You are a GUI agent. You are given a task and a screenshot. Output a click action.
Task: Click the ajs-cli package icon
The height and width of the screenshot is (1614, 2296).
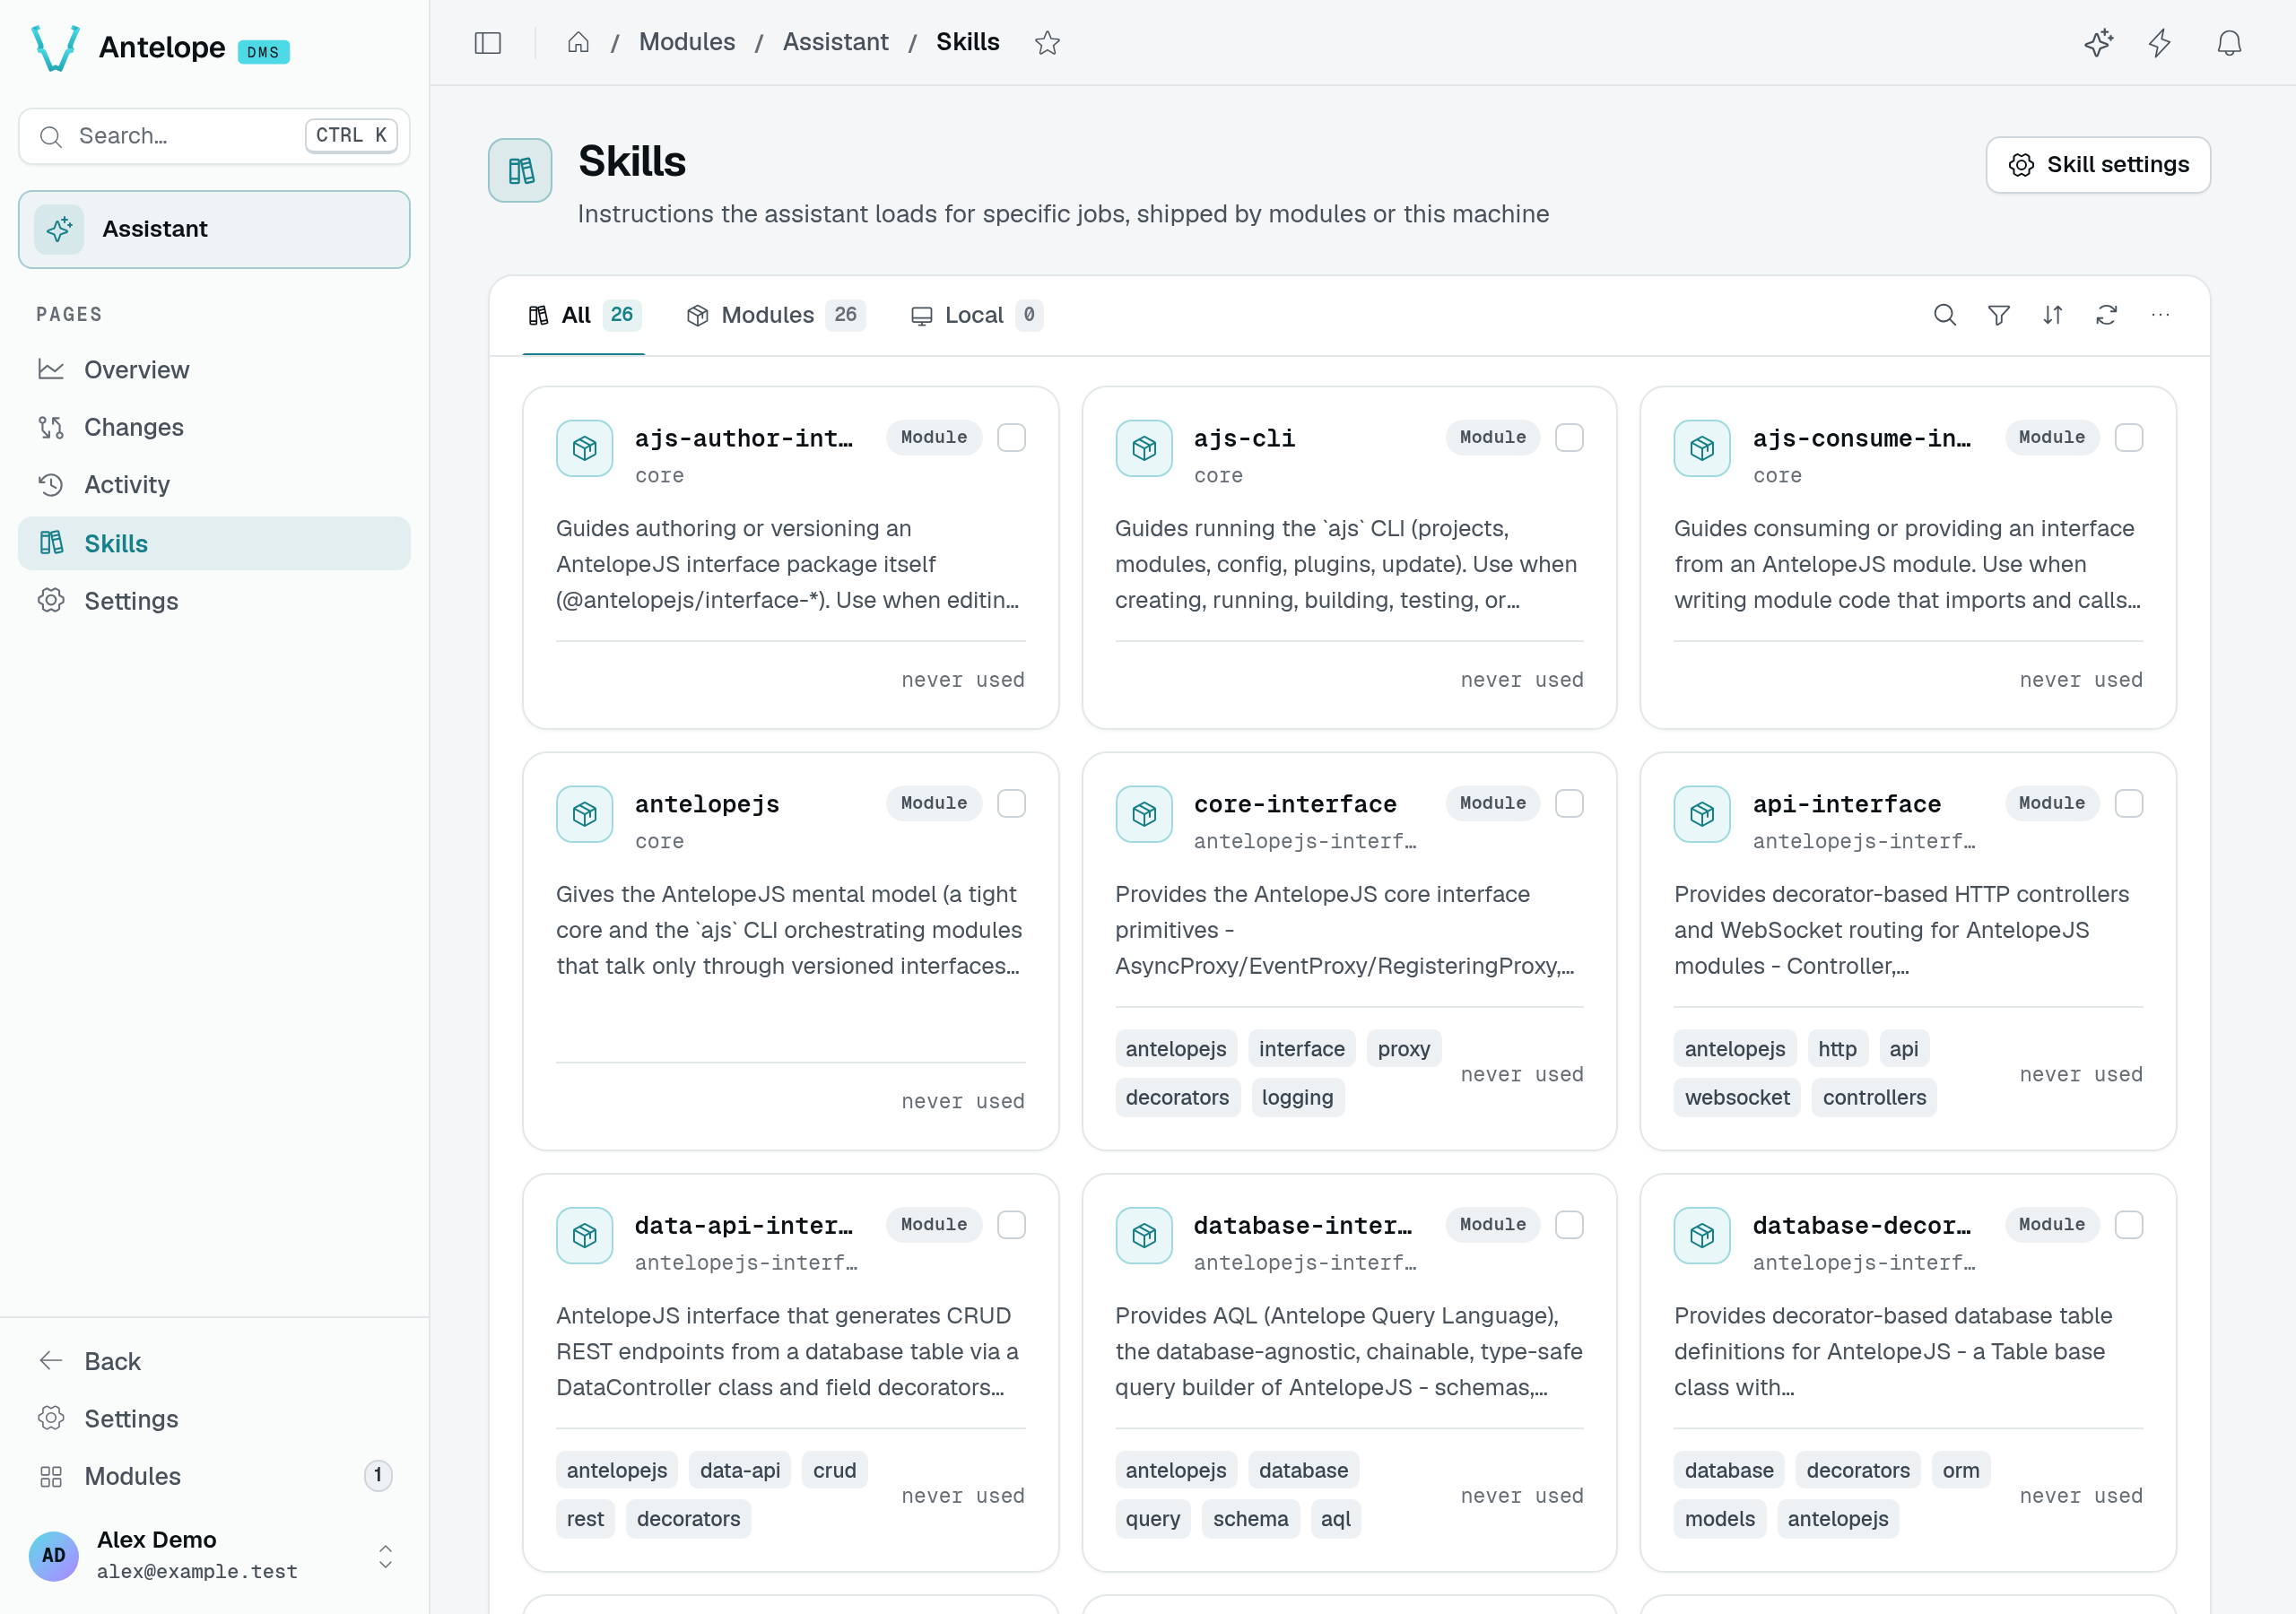click(1143, 448)
